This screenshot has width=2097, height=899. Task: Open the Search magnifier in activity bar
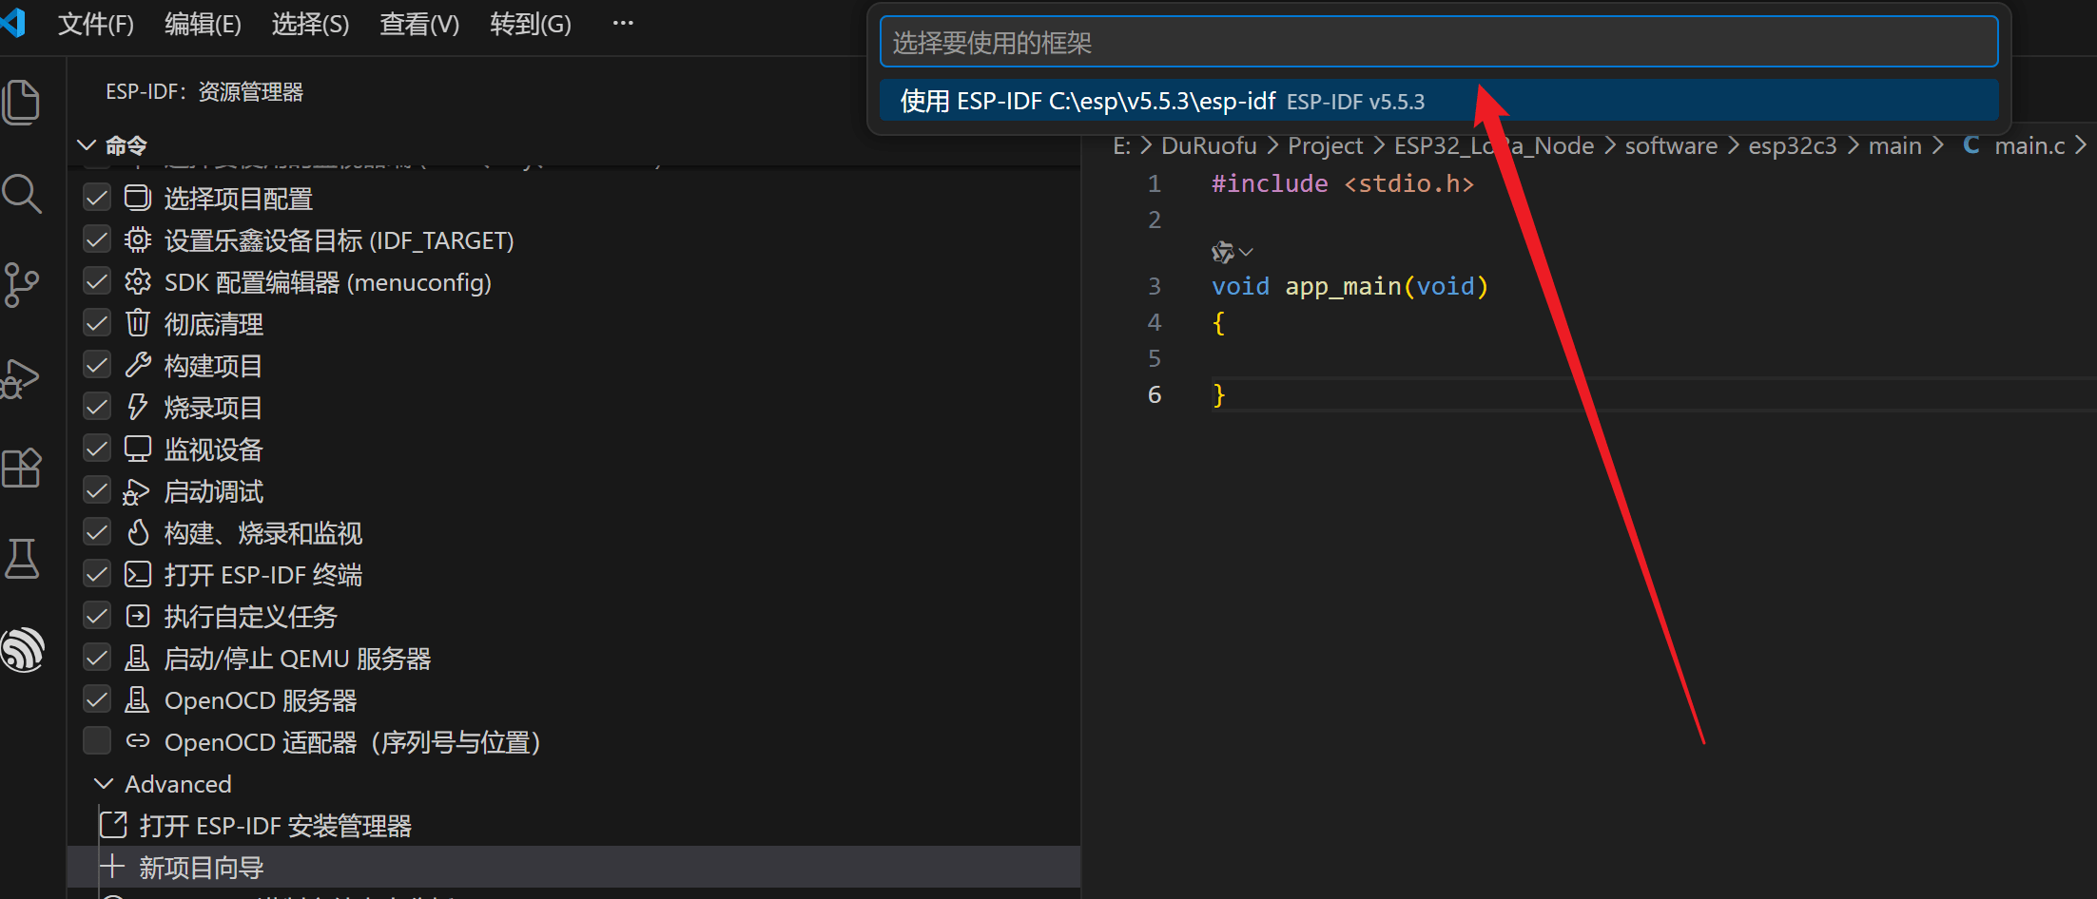pyautogui.click(x=22, y=194)
